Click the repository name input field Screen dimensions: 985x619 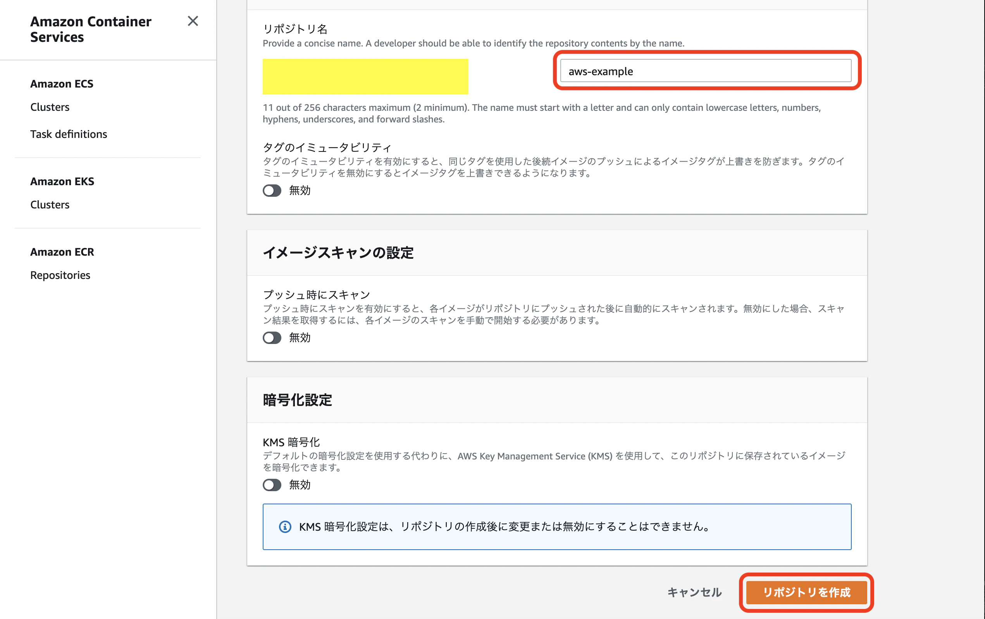[x=706, y=71]
